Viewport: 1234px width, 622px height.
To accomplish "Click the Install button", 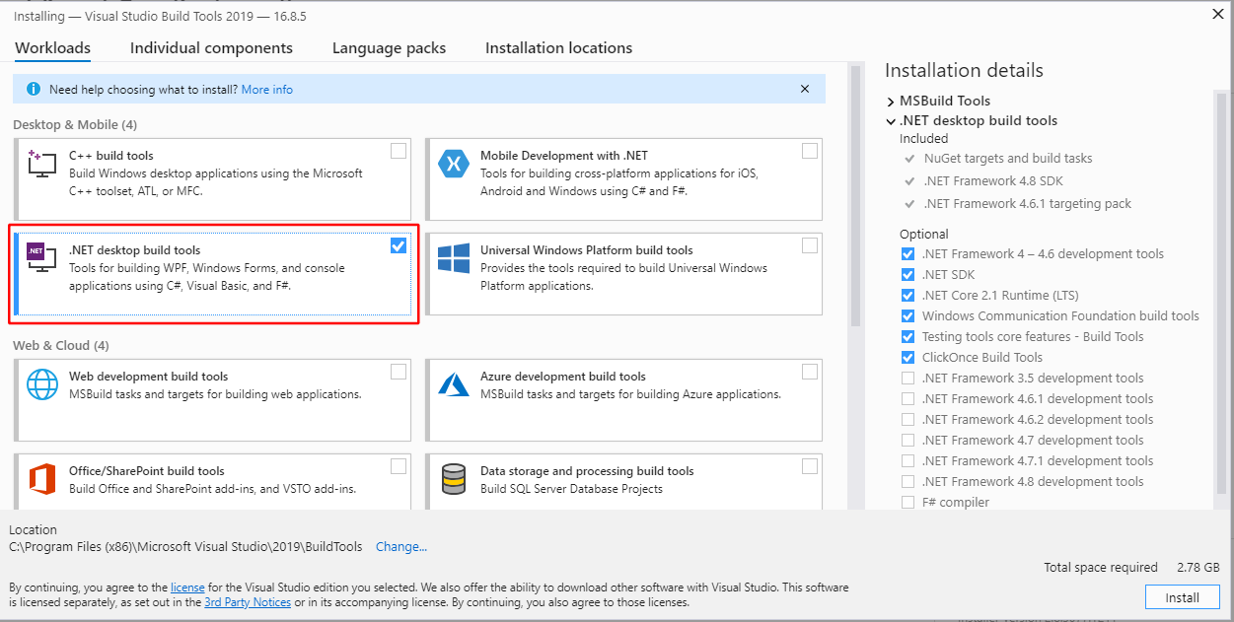I will point(1182,597).
